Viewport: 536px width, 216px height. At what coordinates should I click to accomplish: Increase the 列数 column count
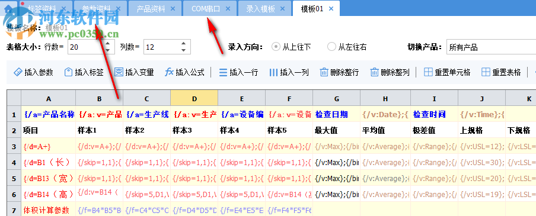click(184, 43)
